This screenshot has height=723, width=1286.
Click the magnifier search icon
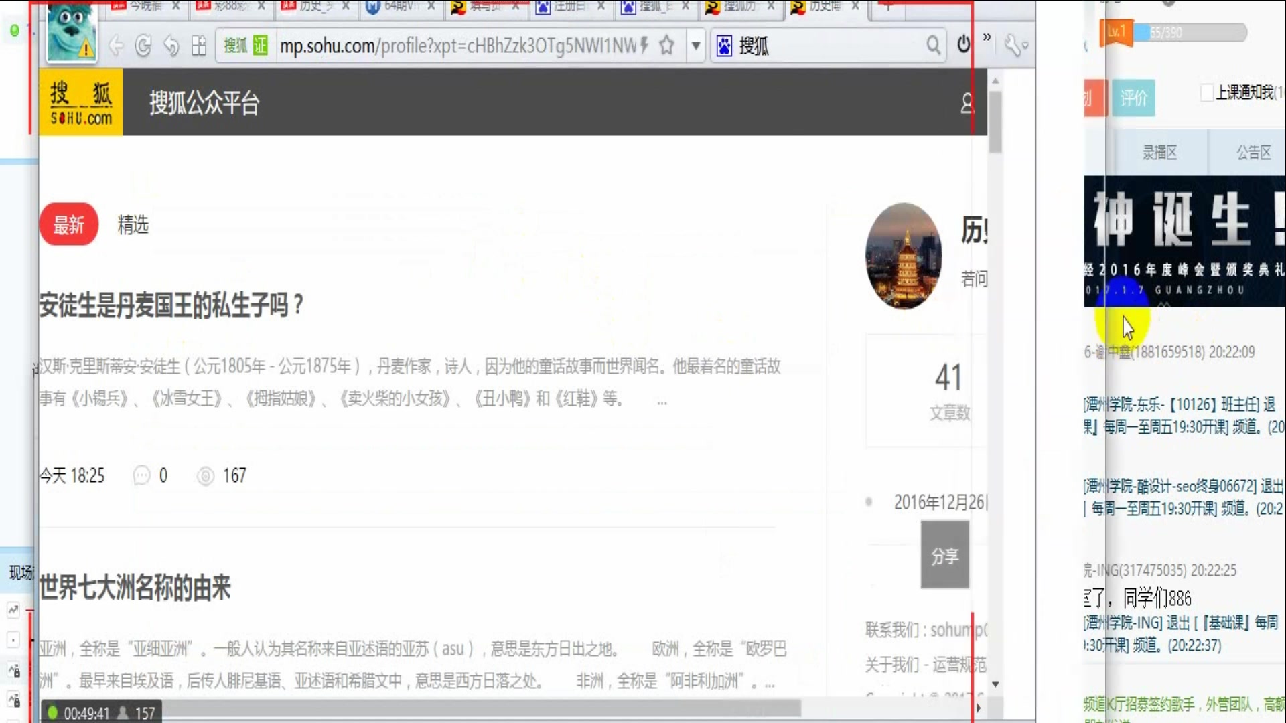[933, 46]
